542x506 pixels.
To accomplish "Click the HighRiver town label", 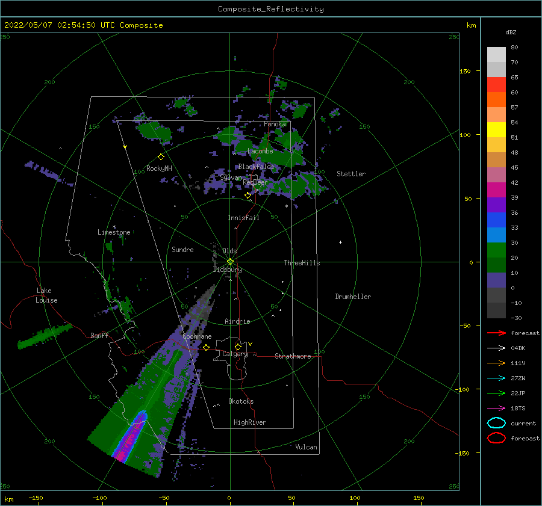I will 250,422.
